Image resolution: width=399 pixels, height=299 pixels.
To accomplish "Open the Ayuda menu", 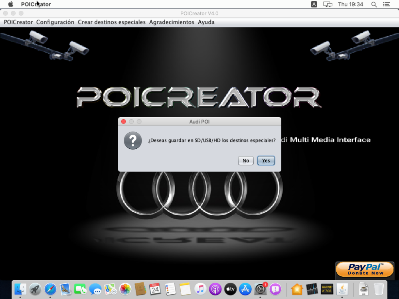I will pyautogui.click(x=206, y=22).
